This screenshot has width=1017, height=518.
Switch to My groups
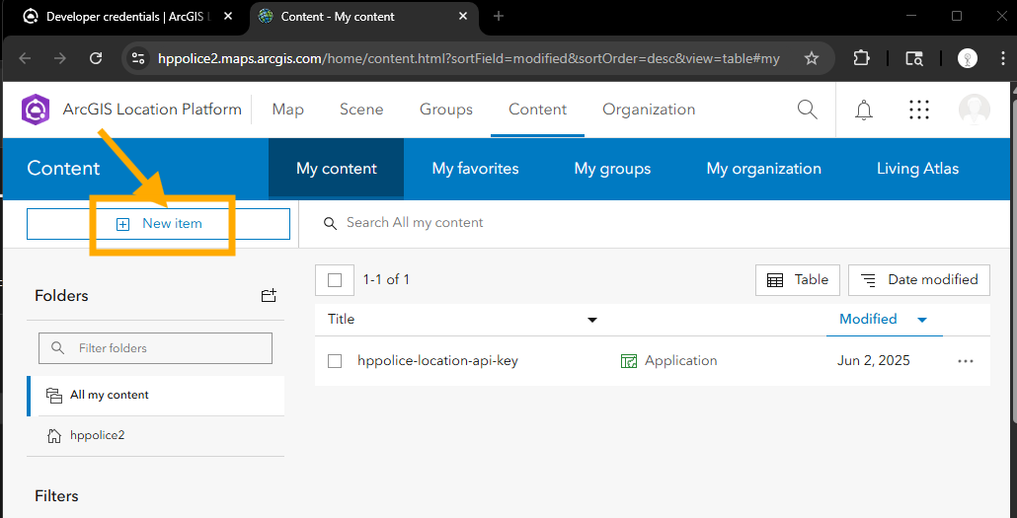[612, 169]
